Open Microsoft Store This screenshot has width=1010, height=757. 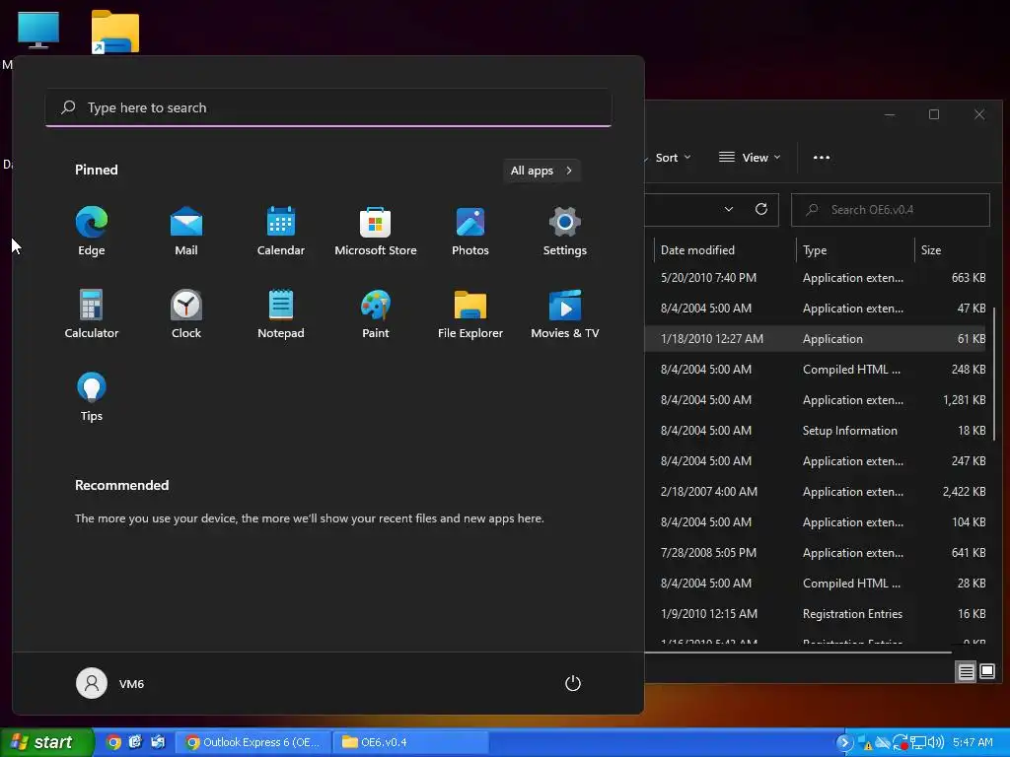(x=376, y=231)
